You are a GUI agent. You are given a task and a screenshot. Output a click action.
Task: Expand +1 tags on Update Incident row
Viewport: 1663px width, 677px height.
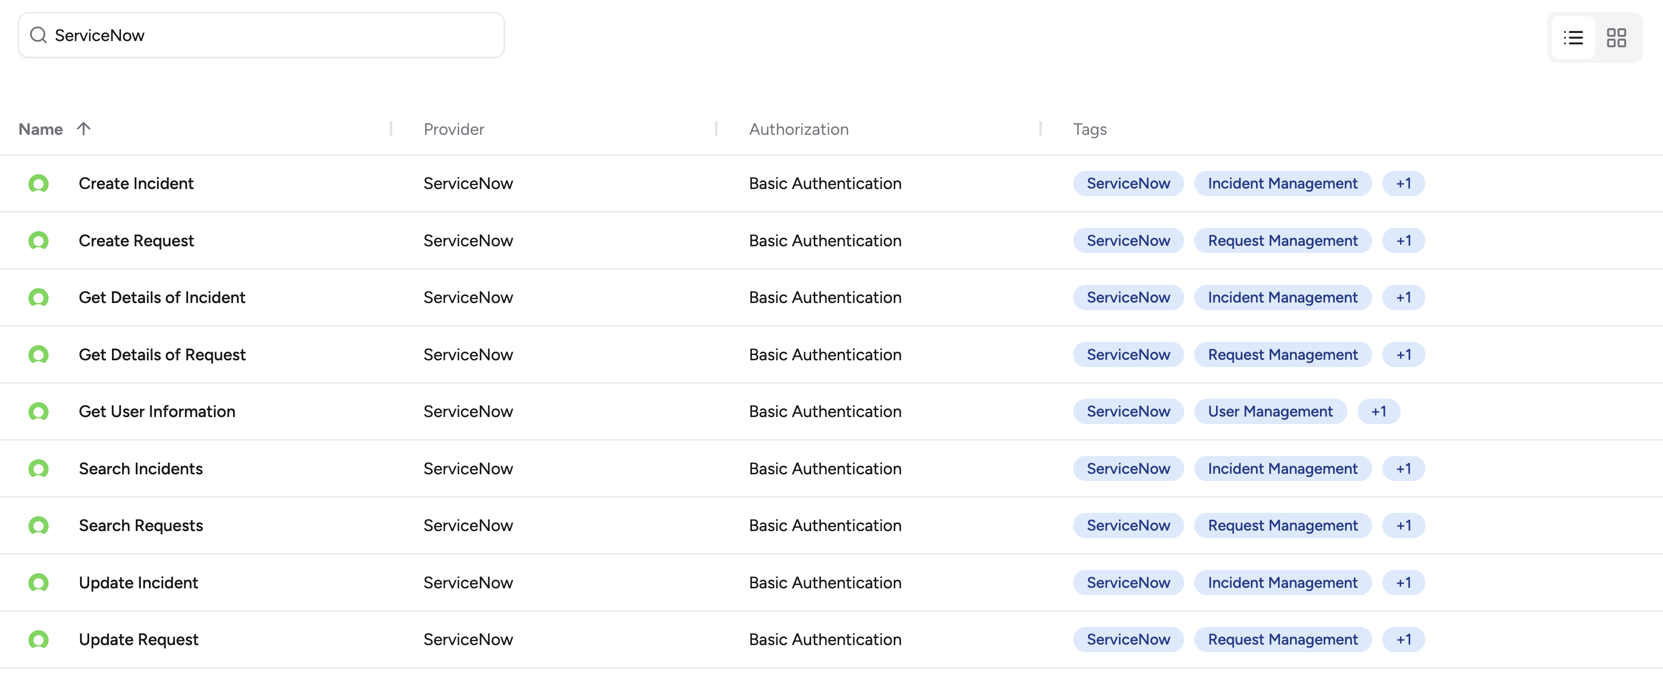pyautogui.click(x=1404, y=583)
